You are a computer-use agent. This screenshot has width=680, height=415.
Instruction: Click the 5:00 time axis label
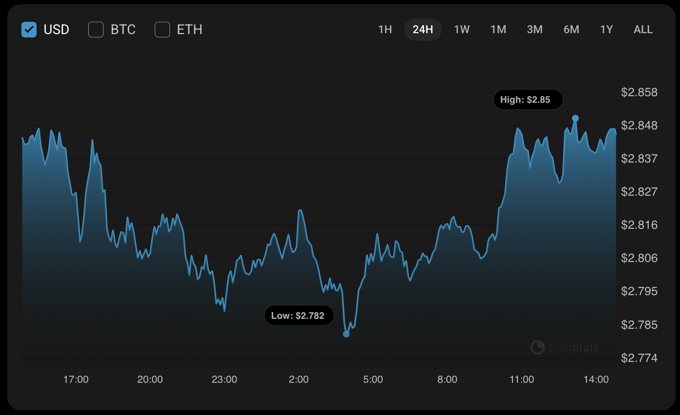(373, 379)
